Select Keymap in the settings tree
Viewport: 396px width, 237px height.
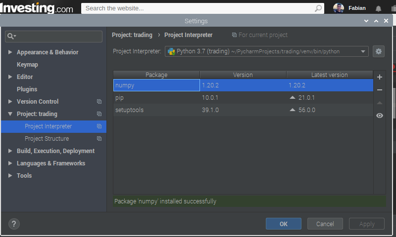click(27, 65)
